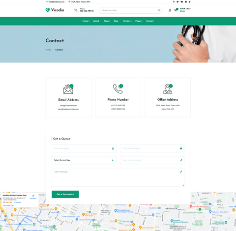Viewport: 236px width, 231px height.
Task: Click the search magnifier icon
Action: 159,10
